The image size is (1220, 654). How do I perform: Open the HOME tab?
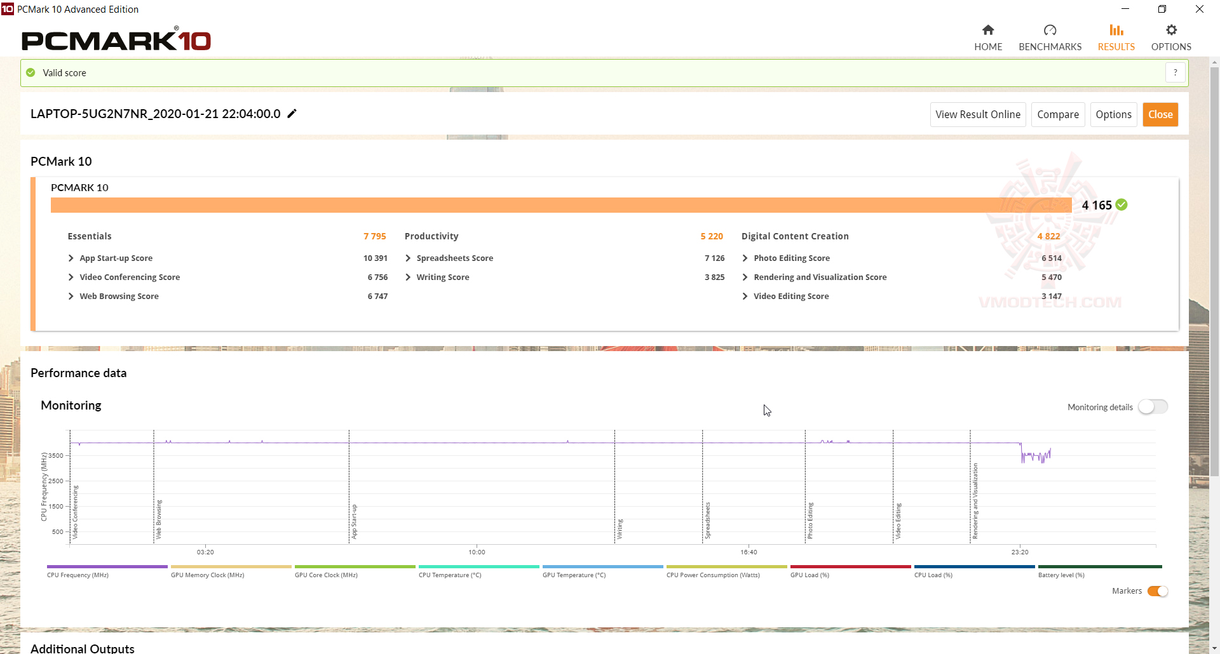coord(988,38)
